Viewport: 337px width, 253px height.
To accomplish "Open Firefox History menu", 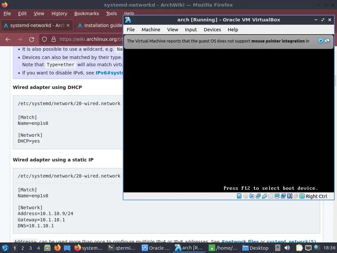I will click(x=59, y=14).
